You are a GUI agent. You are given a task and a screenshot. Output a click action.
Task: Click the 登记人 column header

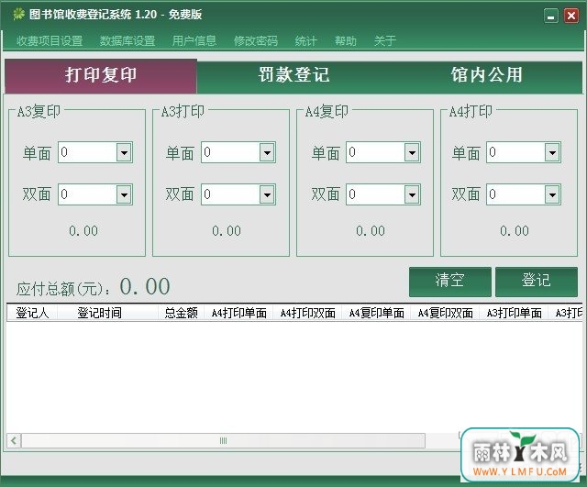32,313
